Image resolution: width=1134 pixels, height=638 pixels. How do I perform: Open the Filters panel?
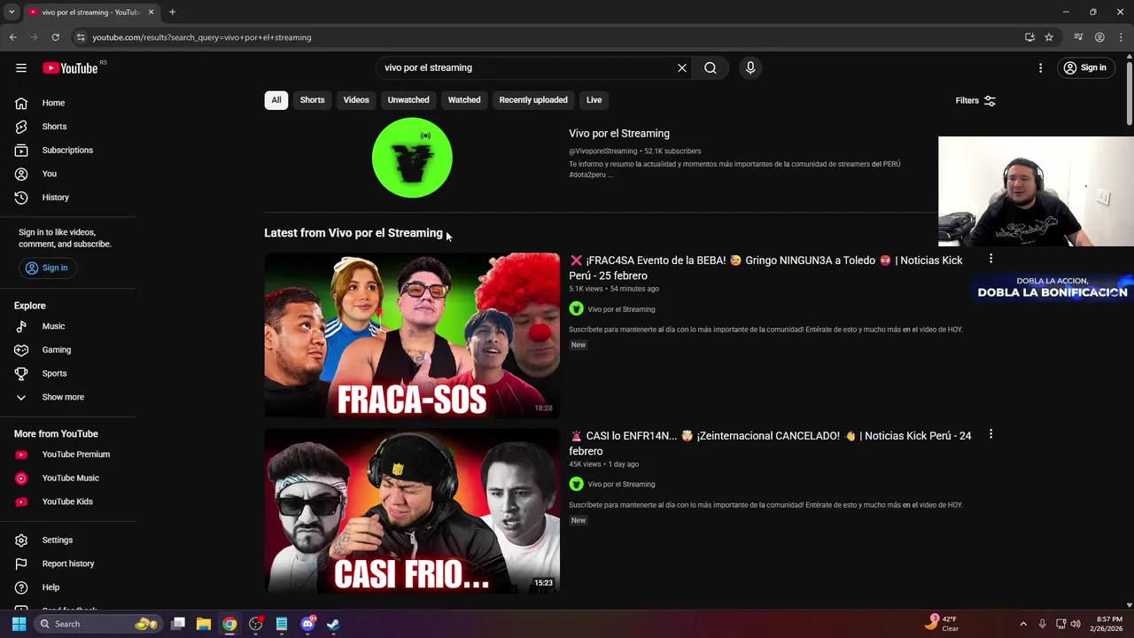pyautogui.click(x=975, y=101)
